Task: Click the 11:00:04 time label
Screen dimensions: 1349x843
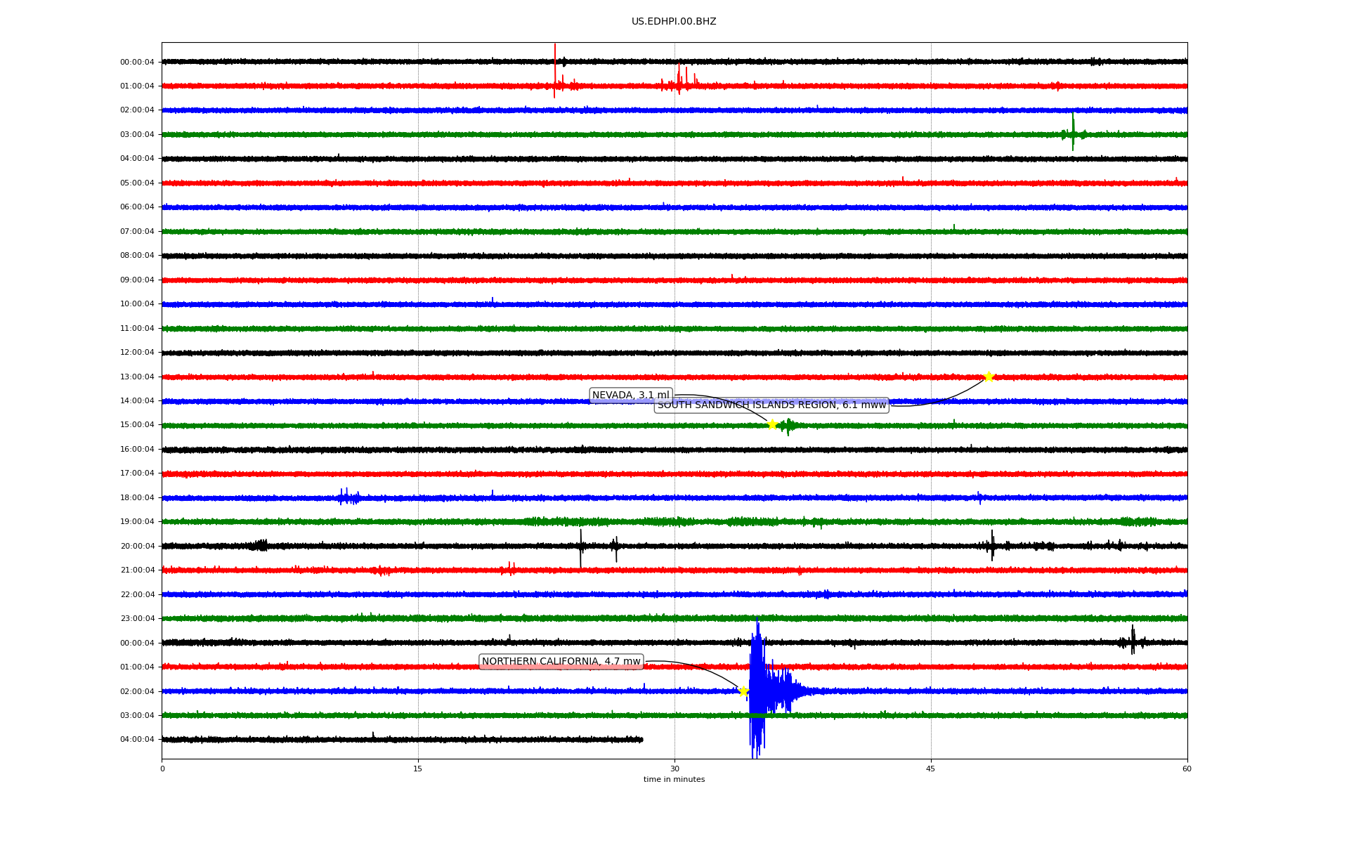Action: 137,329
